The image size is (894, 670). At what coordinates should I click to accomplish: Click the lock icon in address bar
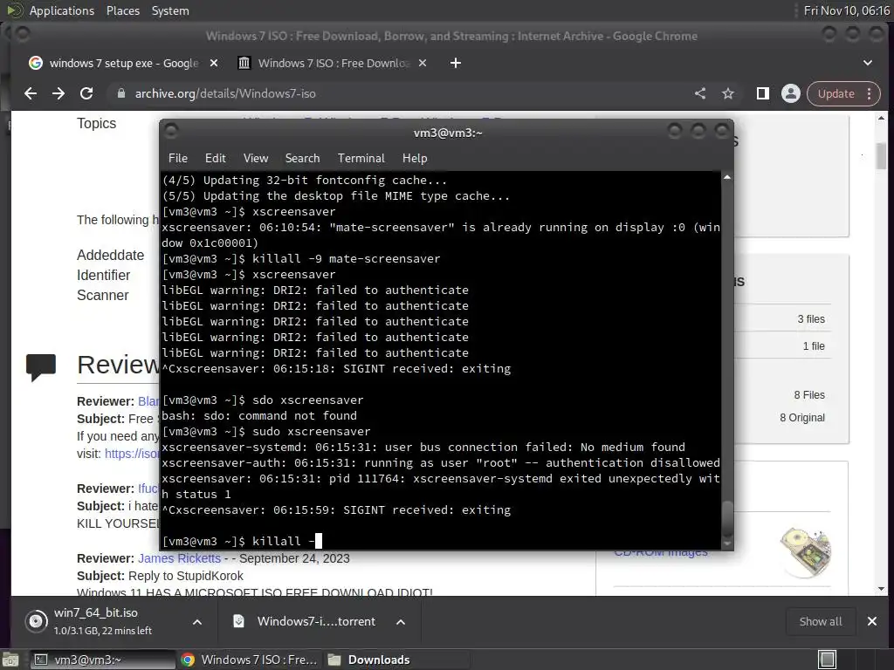click(120, 93)
